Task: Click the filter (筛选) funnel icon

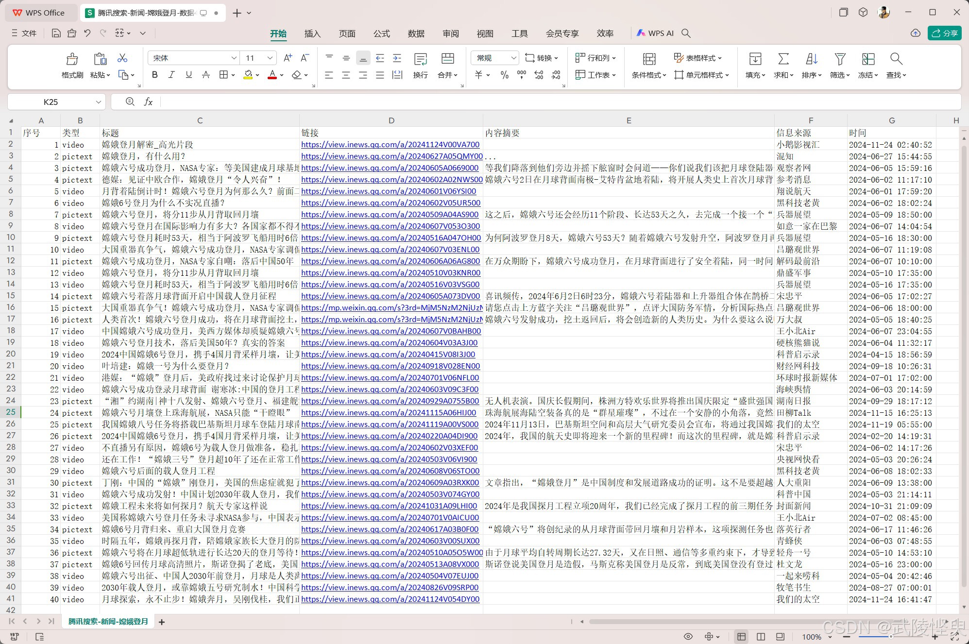Action: pyautogui.click(x=840, y=59)
